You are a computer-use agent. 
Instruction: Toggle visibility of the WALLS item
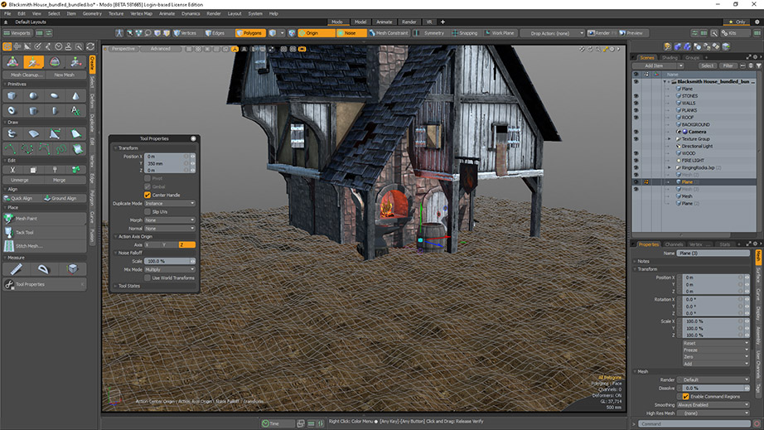(x=636, y=103)
